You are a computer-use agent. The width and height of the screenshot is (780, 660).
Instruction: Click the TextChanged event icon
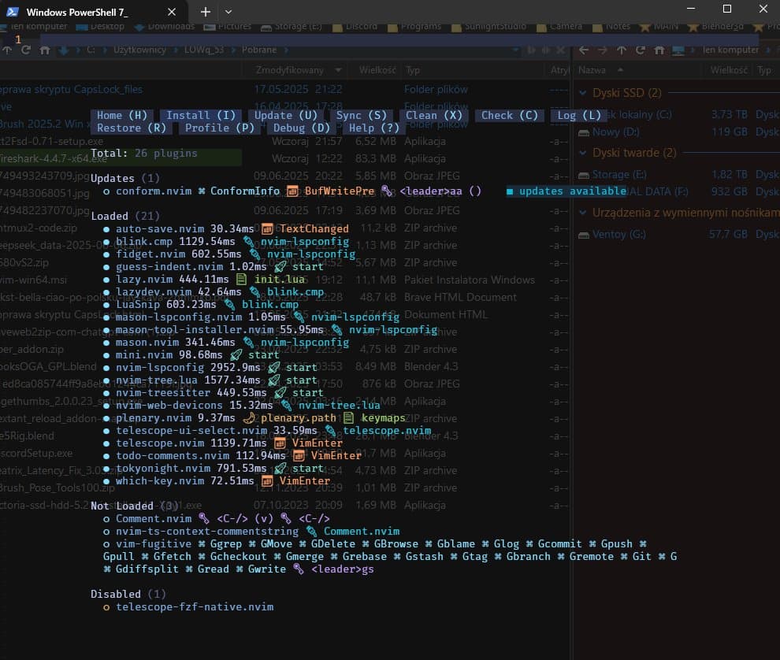click(x=267, y=228)
